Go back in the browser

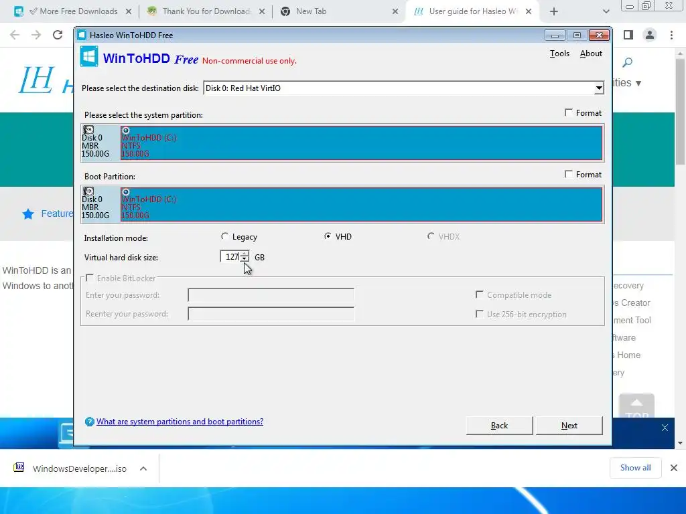15,35
